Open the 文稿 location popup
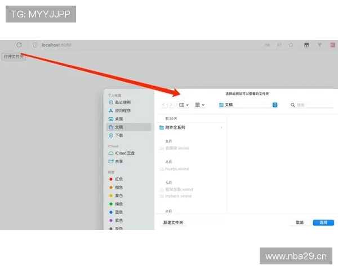The width and height of the screenshot is (338, 270). tap(248, 105)
